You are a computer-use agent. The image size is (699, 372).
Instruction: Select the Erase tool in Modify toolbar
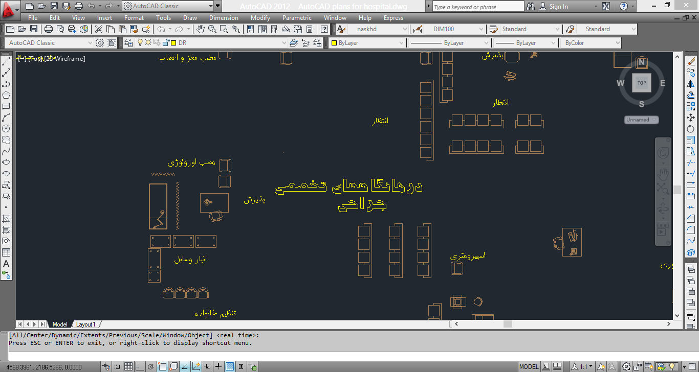click(691, 62)
